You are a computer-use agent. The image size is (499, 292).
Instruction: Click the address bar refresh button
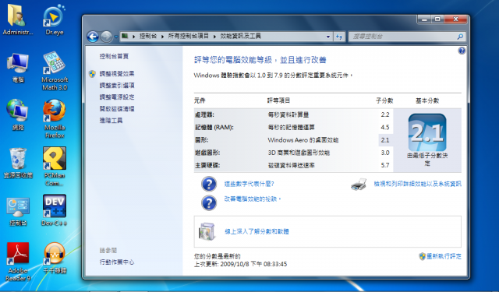coord(339,37)
